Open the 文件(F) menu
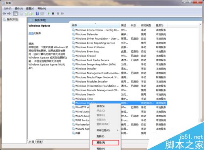The height and width of the screenshot is (150, 204). click(7, 9)
